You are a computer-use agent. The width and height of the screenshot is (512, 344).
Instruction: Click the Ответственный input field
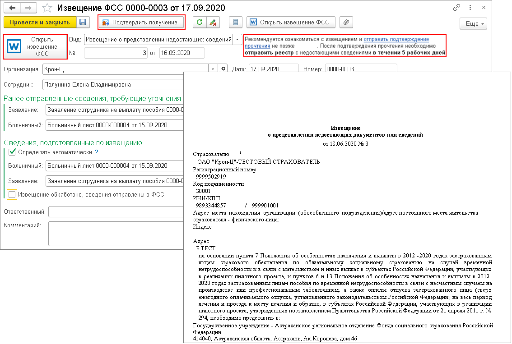(x=116, y=211)
